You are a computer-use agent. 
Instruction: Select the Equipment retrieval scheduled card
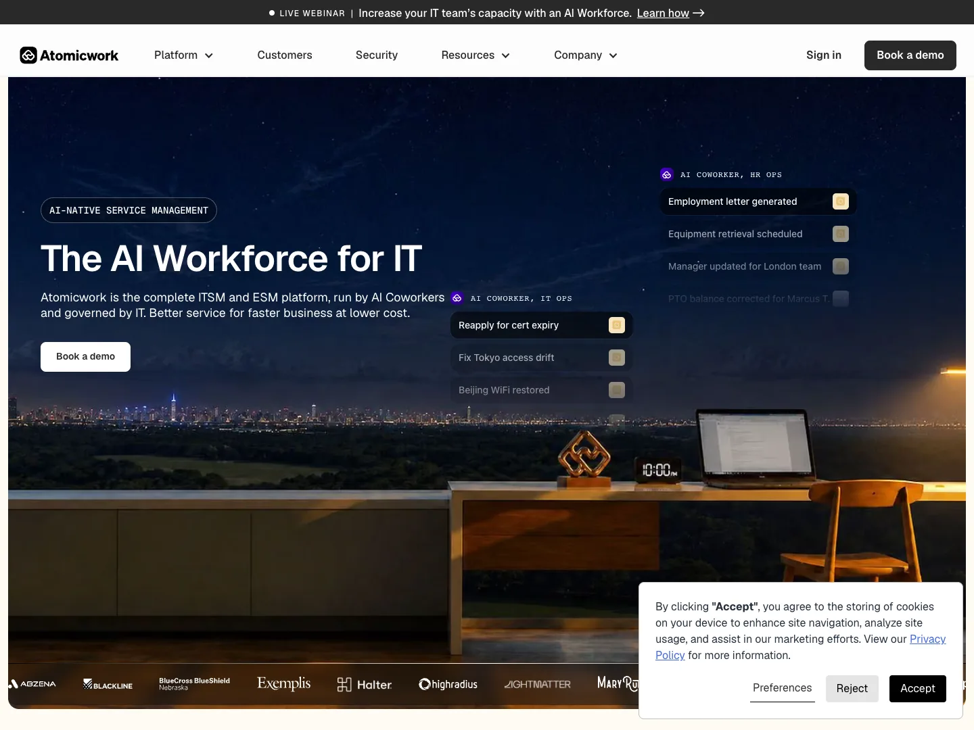point(758,234)
